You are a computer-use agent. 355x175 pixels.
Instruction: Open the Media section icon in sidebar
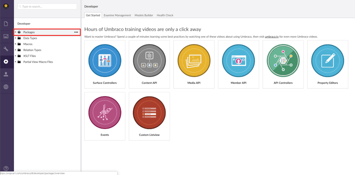point(6,36)
